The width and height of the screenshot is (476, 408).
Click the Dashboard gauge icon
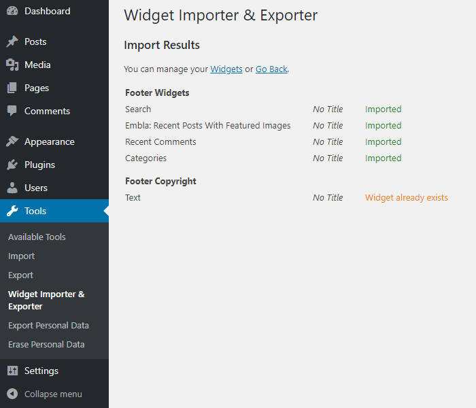(x=12, y=11)
